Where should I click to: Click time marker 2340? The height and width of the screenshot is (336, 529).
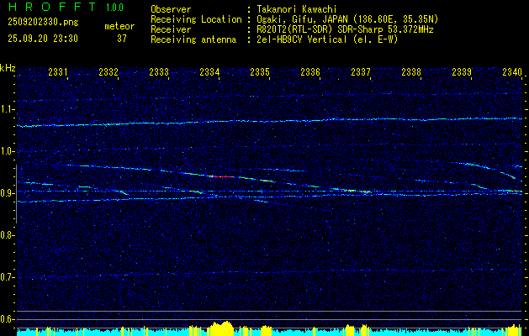pos(512,71)
